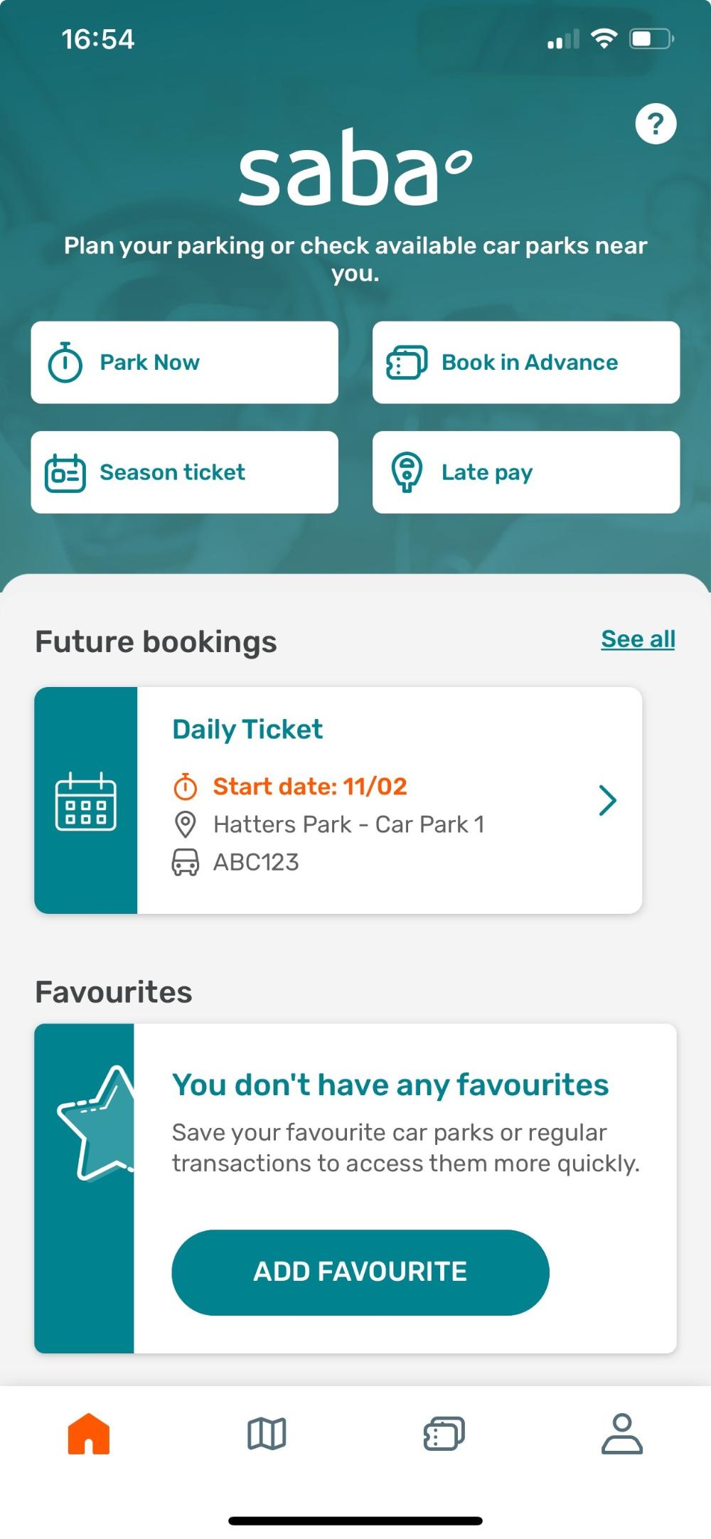Switch to the map tab
Image resolution: width=711 pixels, height=1539 pixels.
tap(267, 1434)
